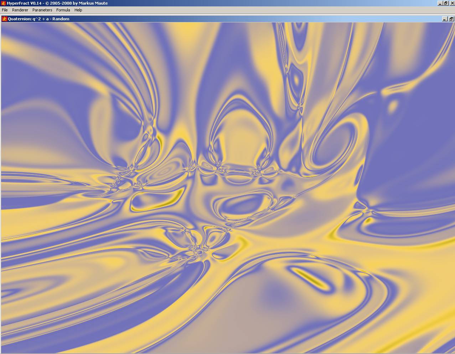This screenshot has width=455, height=354.
Task: Restore down the main HyperFract window
Action: click(445, 3)
